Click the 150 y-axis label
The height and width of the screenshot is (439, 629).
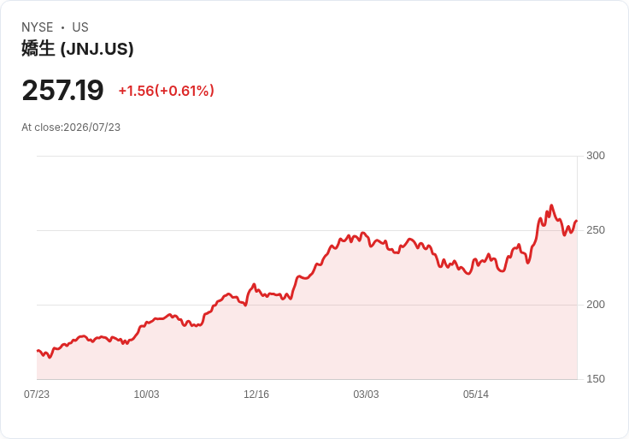point(596,379)
